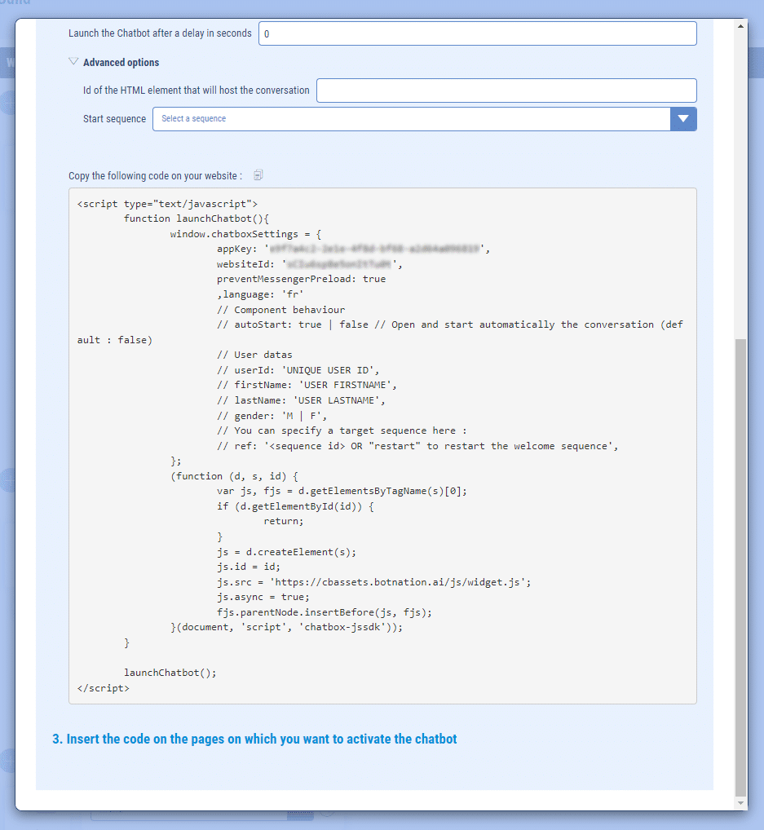Click the 'launchChatbot();' call line

[170, 673]
